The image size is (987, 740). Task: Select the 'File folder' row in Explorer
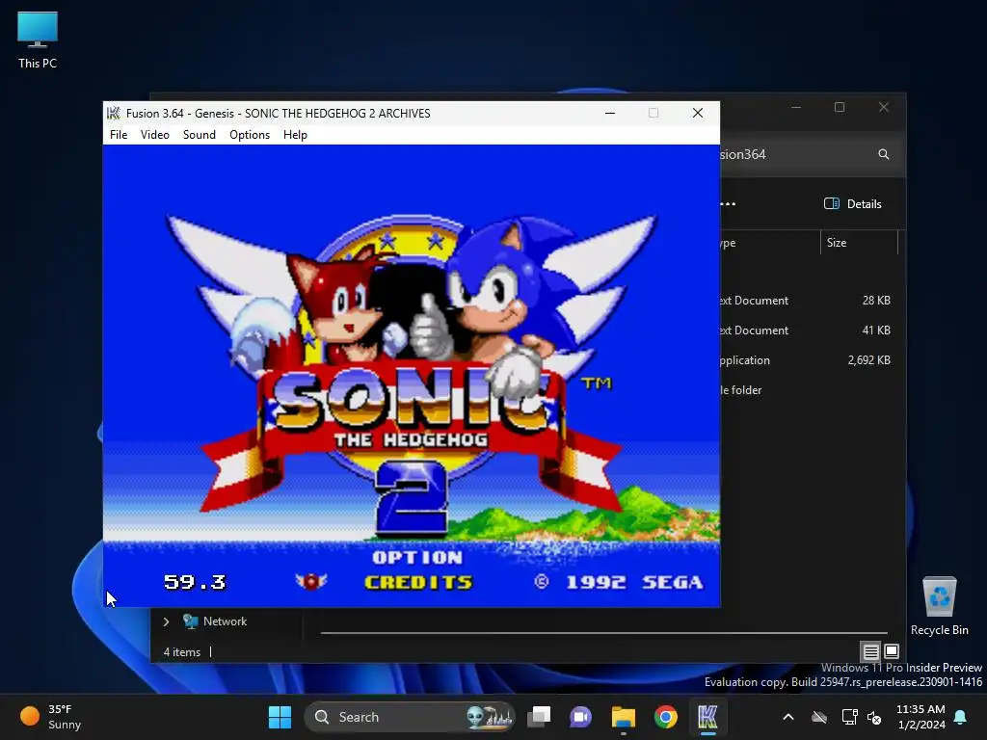coord(809,390)
